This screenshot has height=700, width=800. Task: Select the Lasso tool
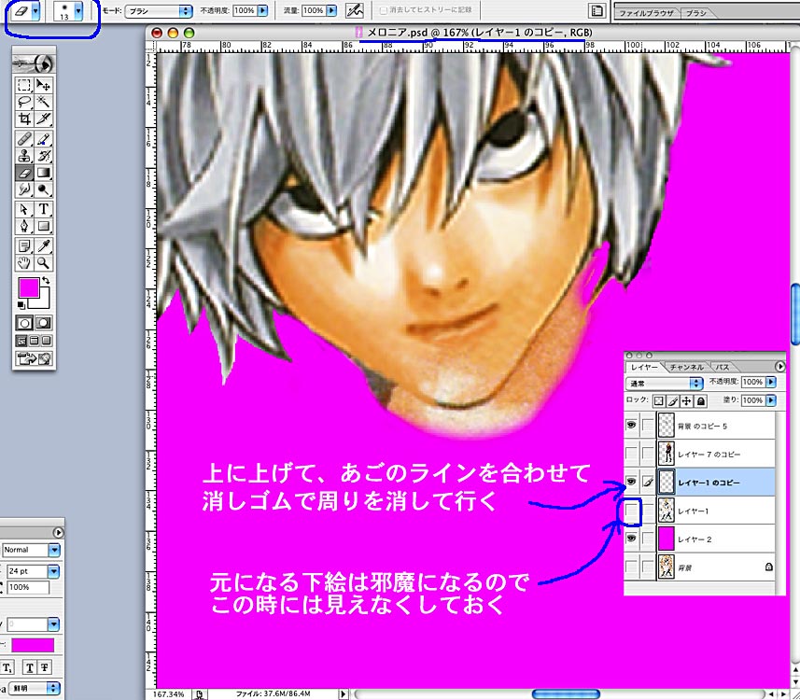(x=24, y=102)
